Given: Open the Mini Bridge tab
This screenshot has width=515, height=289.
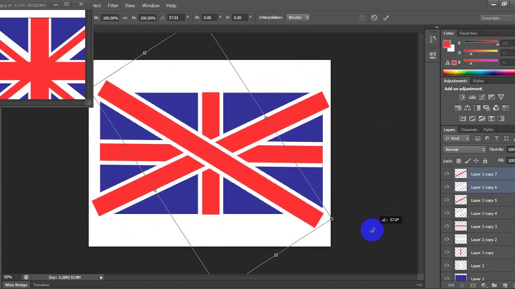Looking at the screenshot, I should click(x=16, y=285).
